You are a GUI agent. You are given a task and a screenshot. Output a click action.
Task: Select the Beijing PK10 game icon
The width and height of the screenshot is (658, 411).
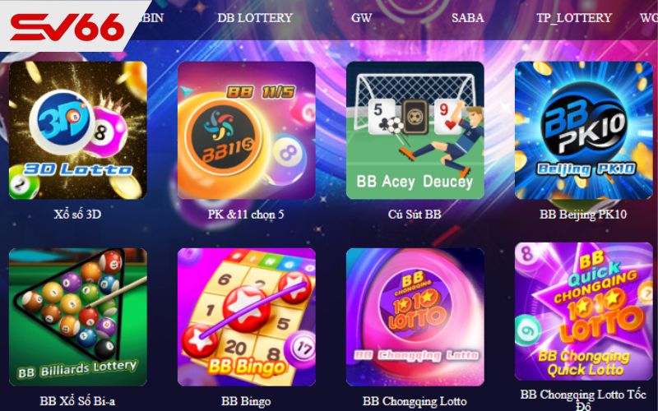[584, 130]
